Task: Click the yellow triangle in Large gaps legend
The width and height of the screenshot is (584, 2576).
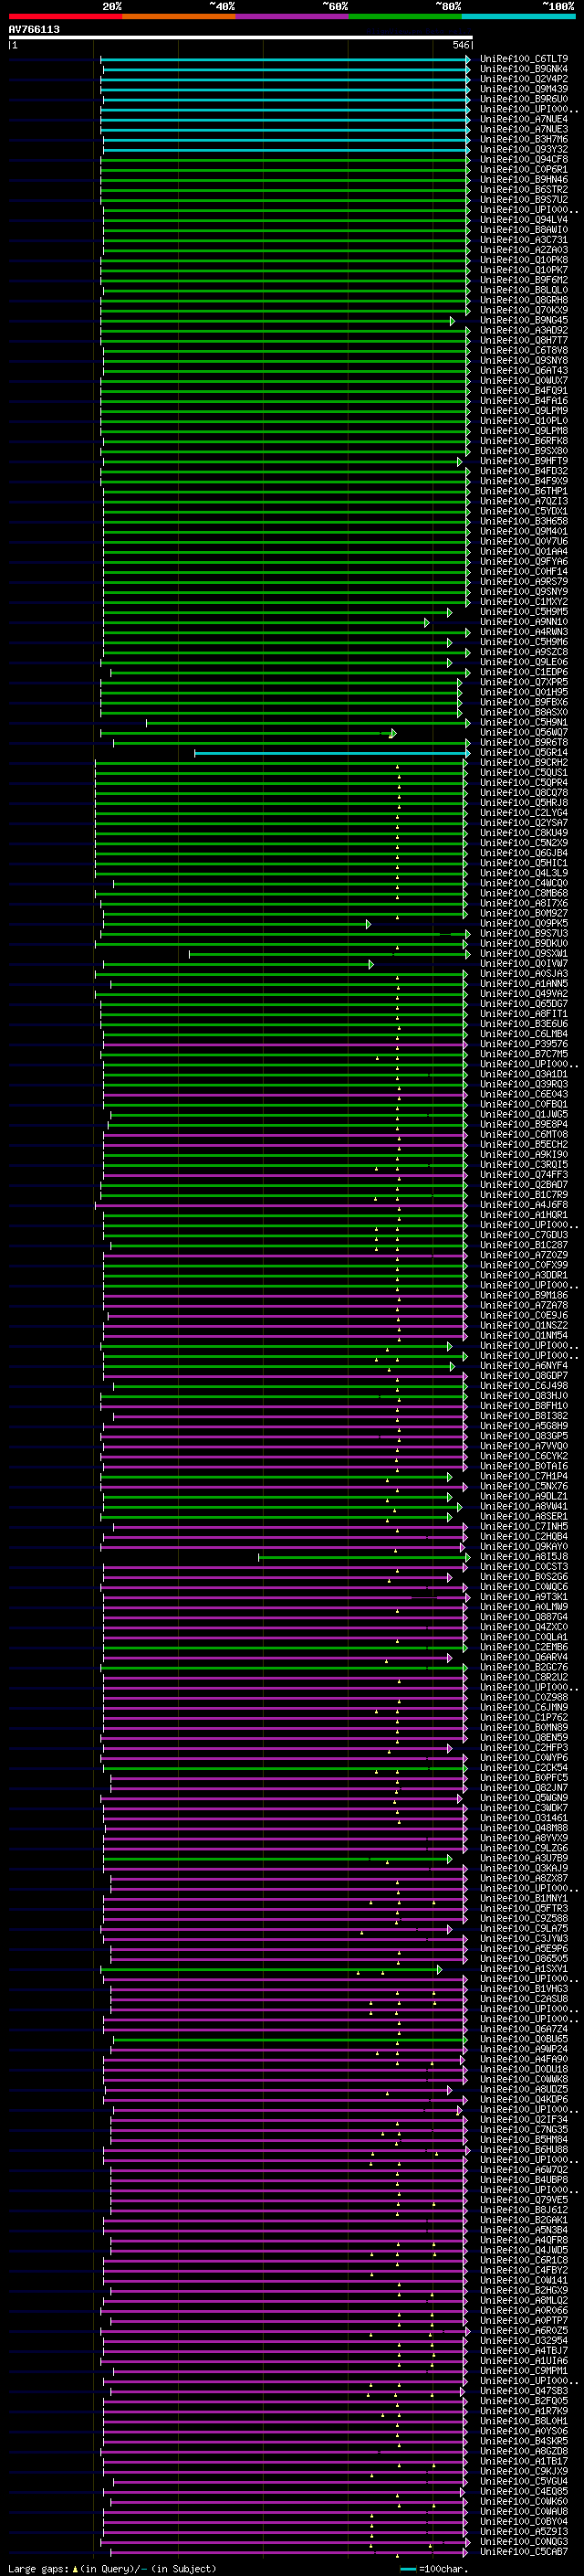Action: 75,2568
